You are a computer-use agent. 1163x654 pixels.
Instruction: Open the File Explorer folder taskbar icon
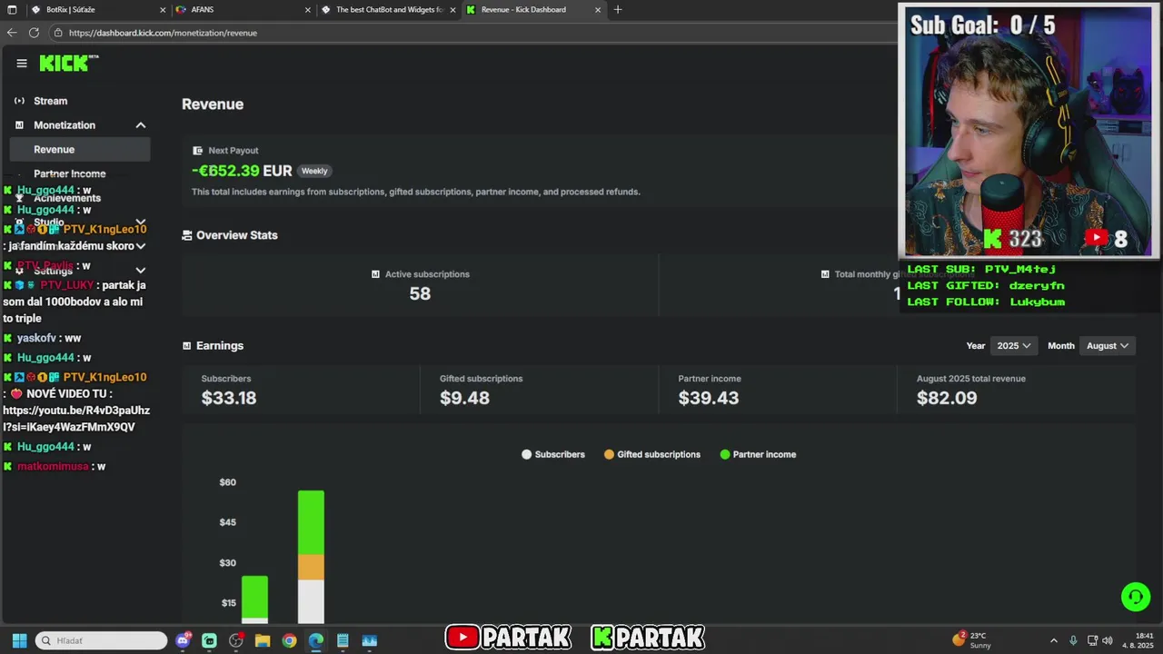point(263,640)
